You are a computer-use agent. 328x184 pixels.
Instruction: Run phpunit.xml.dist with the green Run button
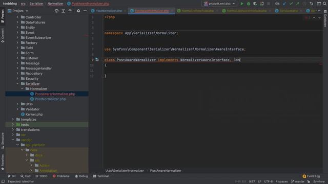pyautogui.click(x=242, y=4)
